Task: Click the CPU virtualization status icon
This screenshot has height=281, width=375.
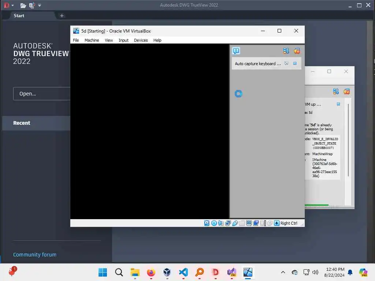Action: 263,223
